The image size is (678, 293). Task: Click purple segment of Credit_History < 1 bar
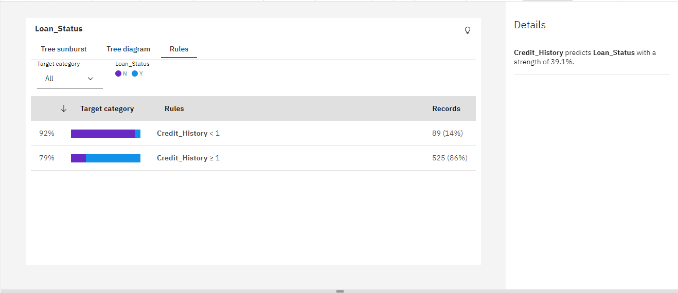[x=102, y=134]
